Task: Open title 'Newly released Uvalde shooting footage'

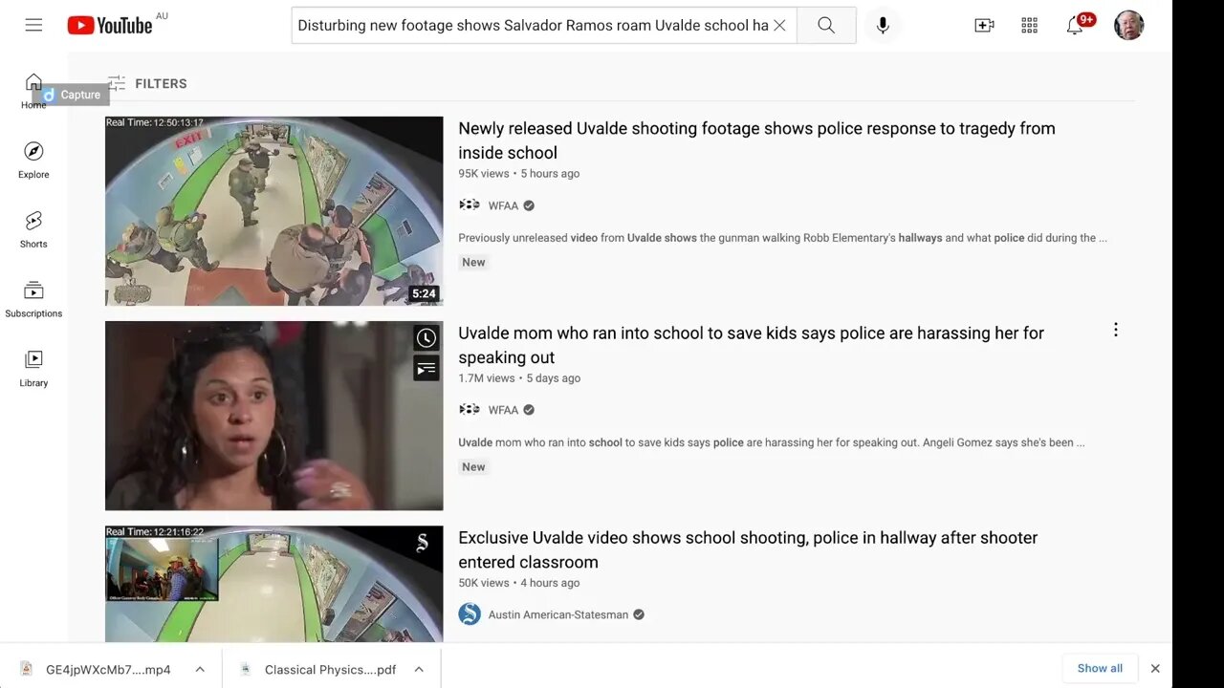Action: point(756,140)
